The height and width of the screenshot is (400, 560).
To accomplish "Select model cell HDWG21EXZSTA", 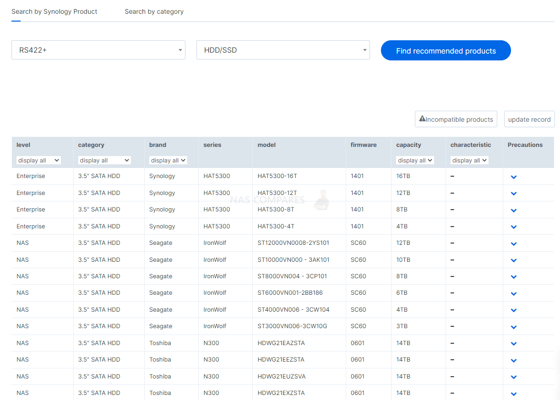I will pyautogui.click(x=281, y=393).
